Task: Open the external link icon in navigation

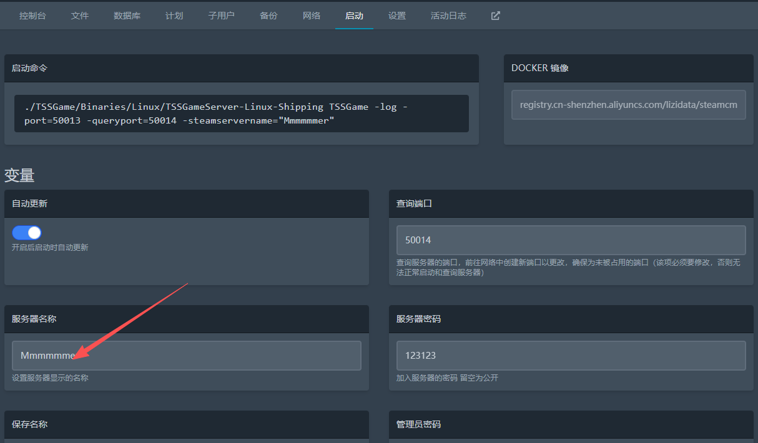Action: point(496,16)
